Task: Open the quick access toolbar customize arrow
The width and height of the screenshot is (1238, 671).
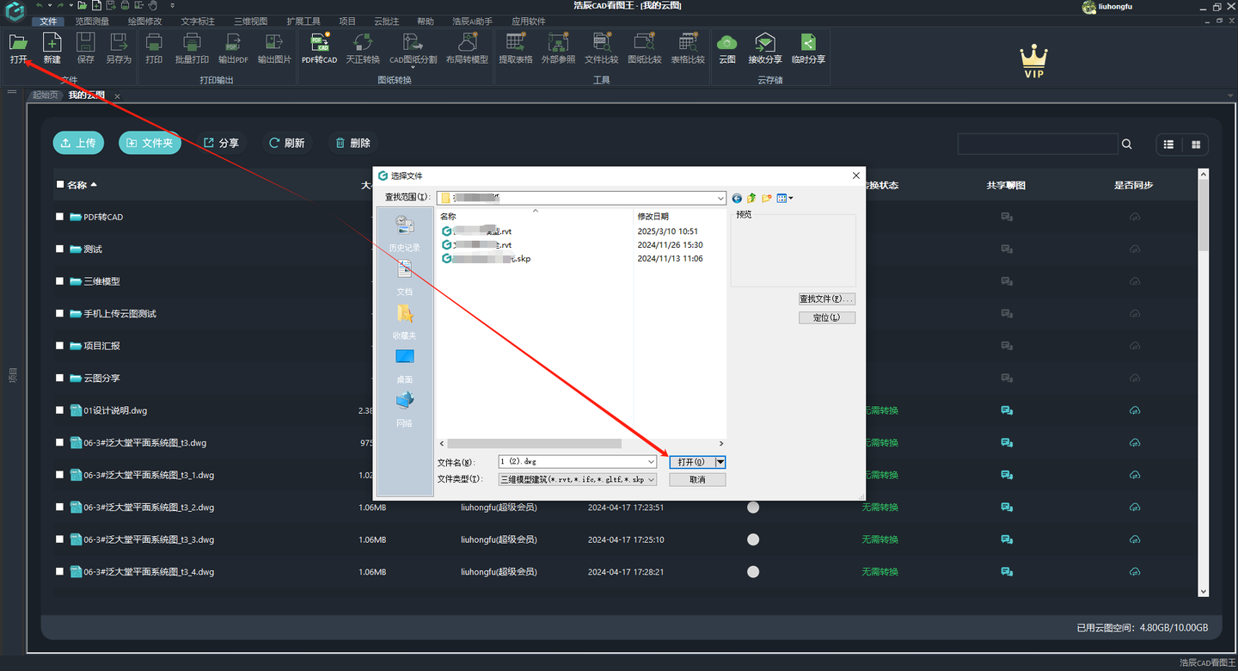Action: pyautogui.click(x=172, y=5)
